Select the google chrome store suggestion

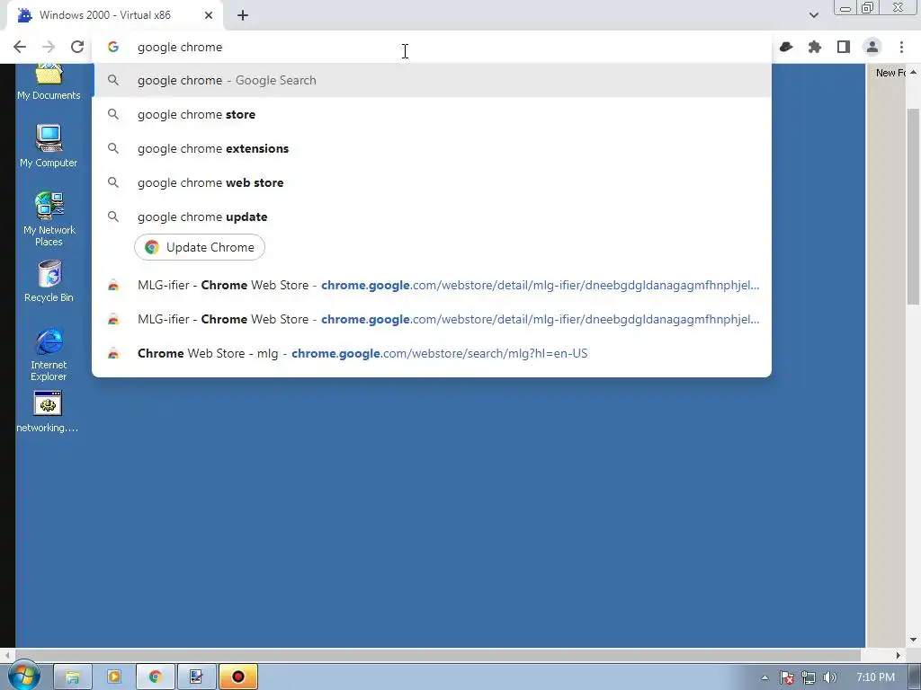point(432,114)
